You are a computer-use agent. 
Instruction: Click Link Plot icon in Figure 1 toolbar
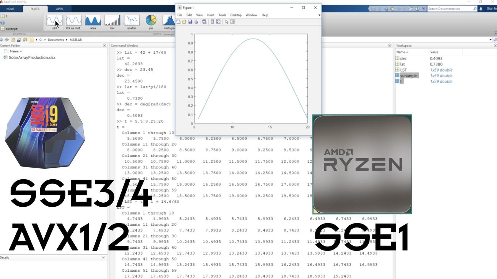(204, 22)
